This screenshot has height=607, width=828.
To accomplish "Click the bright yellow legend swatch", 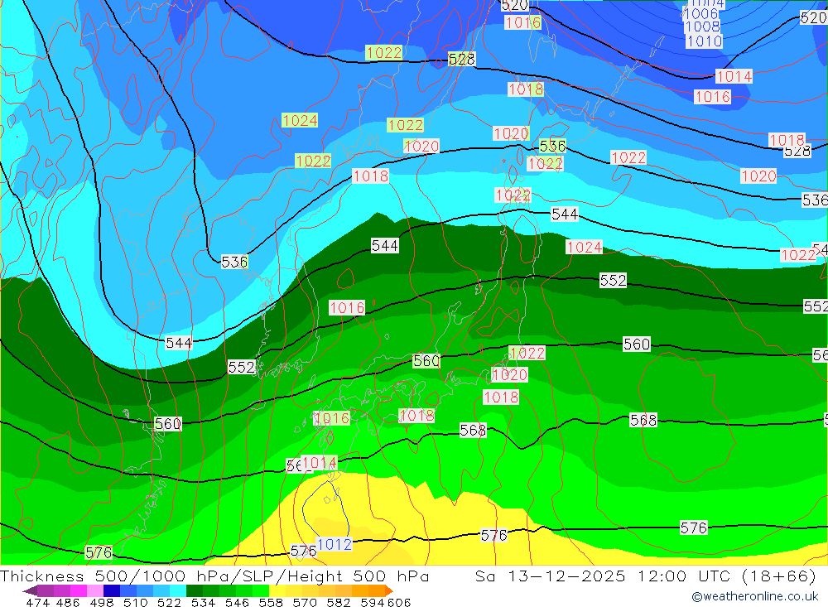I will point(277,590).
